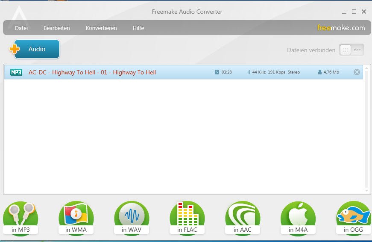
Task: Click the Stereo channel label
Action: (294, 72)
